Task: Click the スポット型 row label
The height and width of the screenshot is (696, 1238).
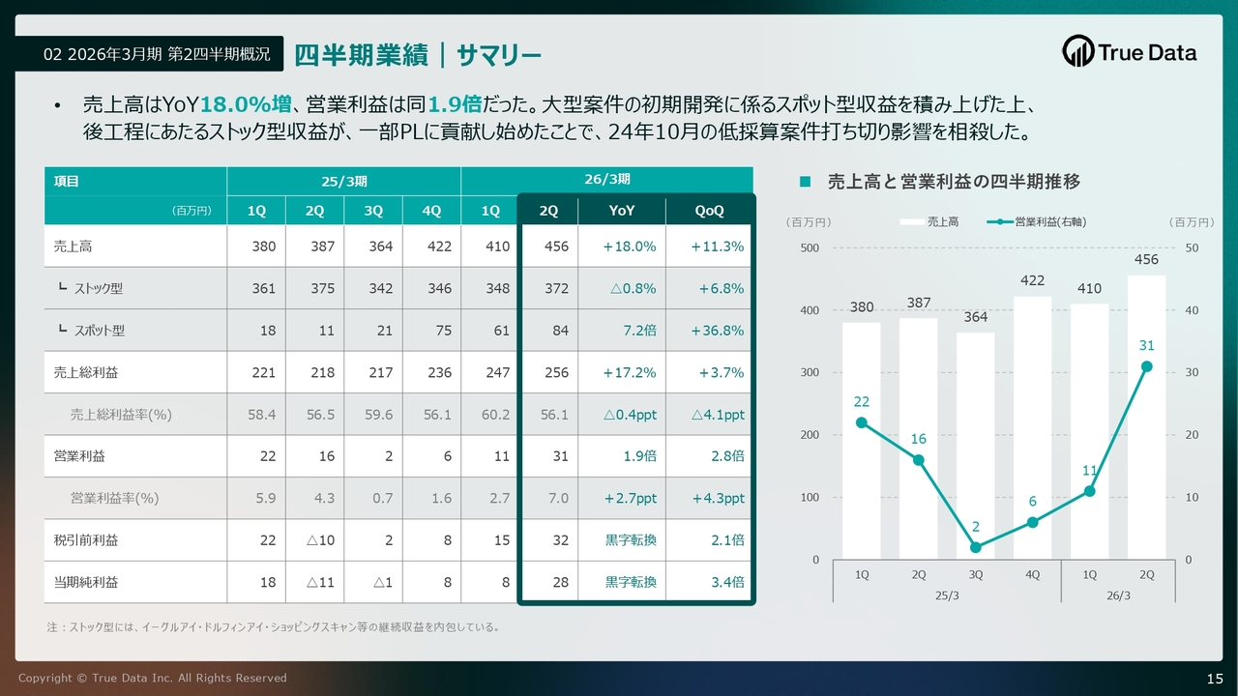Action: (x=100, y=331)
